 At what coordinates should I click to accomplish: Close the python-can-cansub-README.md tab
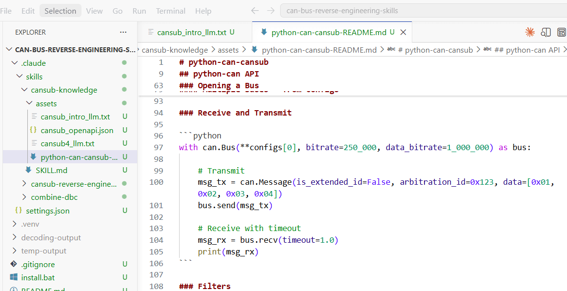[x=404, y=33]
